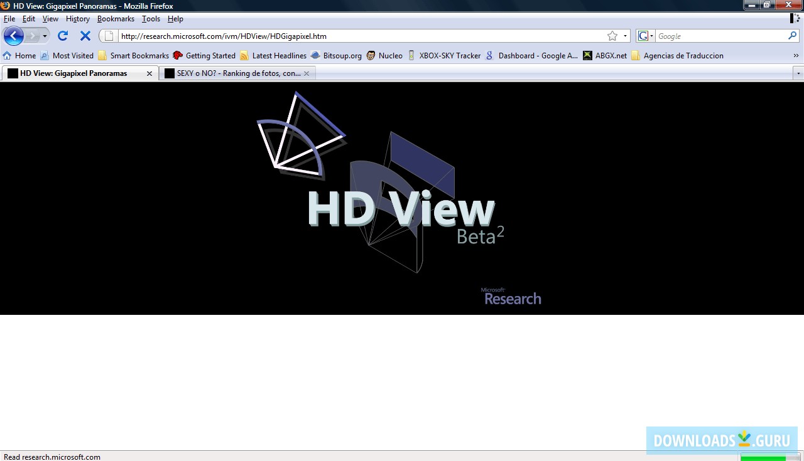The width and height of the screenshot is (804, 461).
Task: Click the Forward navigation arrow
Action: pos(32,36)
